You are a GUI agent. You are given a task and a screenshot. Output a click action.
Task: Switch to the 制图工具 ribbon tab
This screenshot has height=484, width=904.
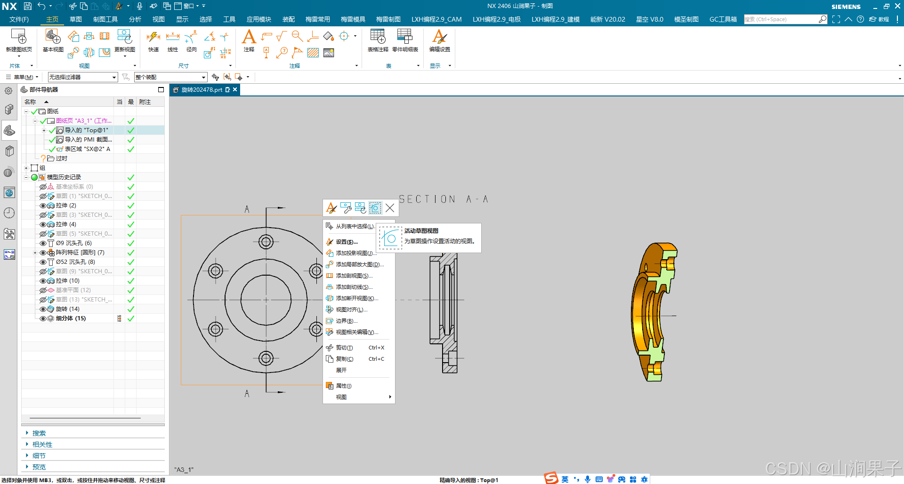click(105, 19)
